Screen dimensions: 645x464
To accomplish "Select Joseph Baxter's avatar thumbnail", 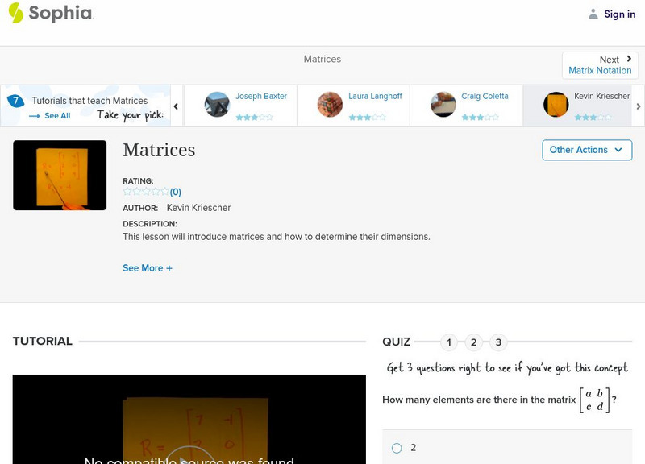I will [217, 105].
